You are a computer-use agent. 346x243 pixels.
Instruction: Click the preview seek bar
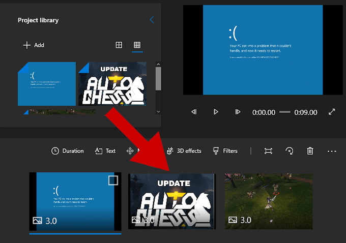pos(284,112)
